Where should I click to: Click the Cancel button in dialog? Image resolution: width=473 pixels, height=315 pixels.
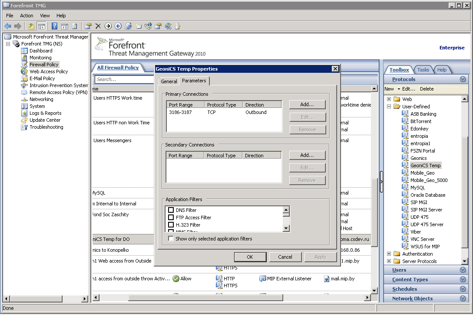point(285,257)
